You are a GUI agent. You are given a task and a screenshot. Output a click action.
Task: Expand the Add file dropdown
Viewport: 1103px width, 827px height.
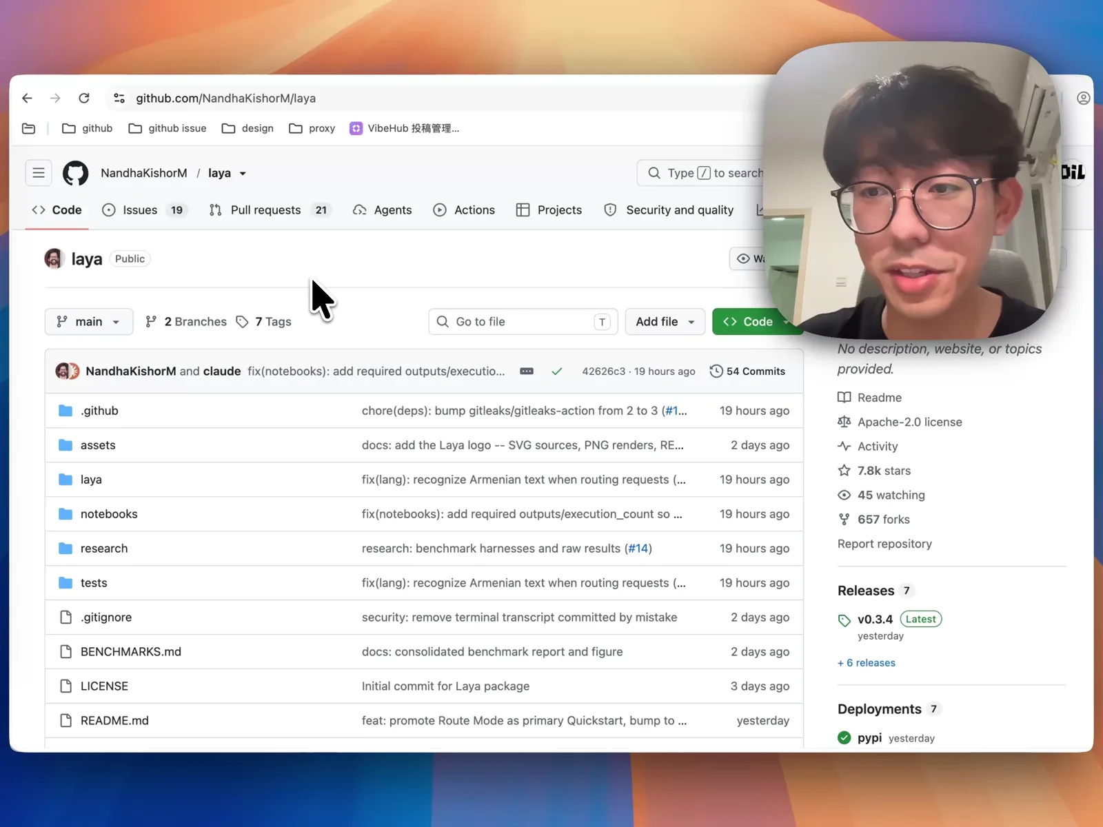(665, 322)
